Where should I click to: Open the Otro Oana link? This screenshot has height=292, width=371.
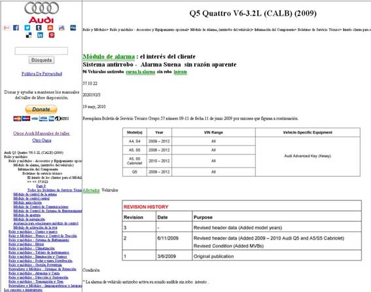coord(42,140)
